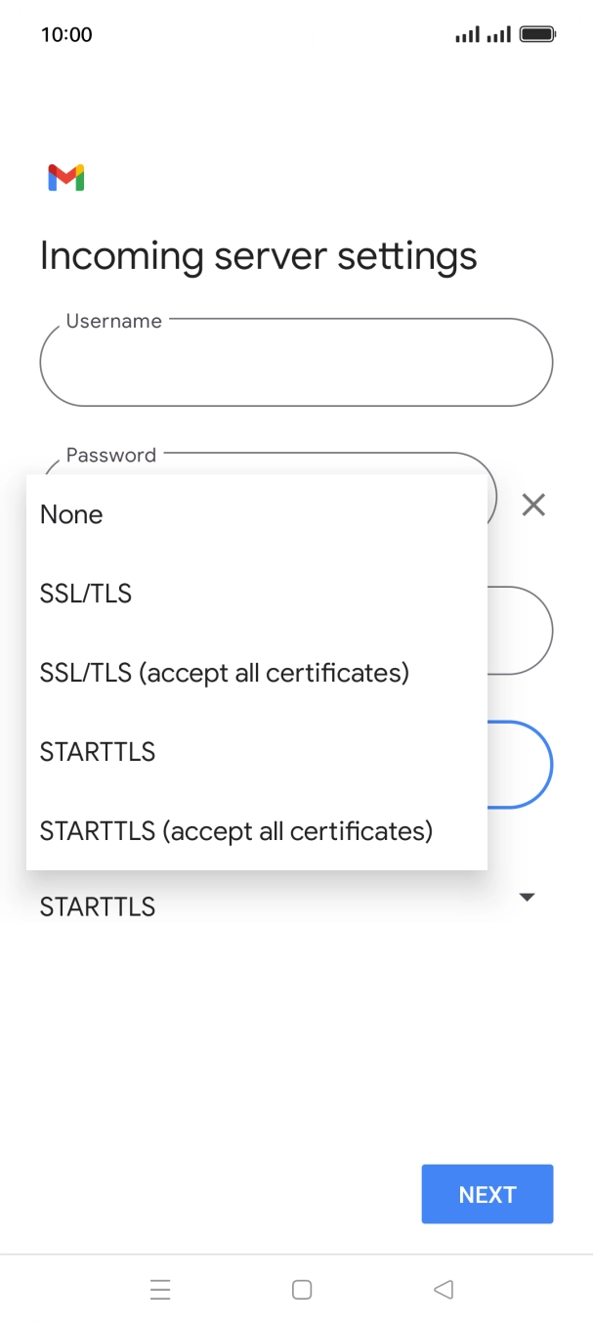This screenshot has width=593, height=1326.
Task: Focus the Username input field
Action: click(296, 363)
